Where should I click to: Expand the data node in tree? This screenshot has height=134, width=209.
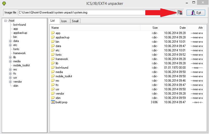click(x=10, y=41)
